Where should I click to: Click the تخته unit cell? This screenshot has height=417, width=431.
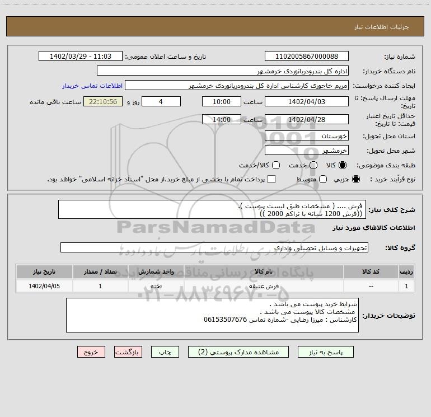click(156, 286)
